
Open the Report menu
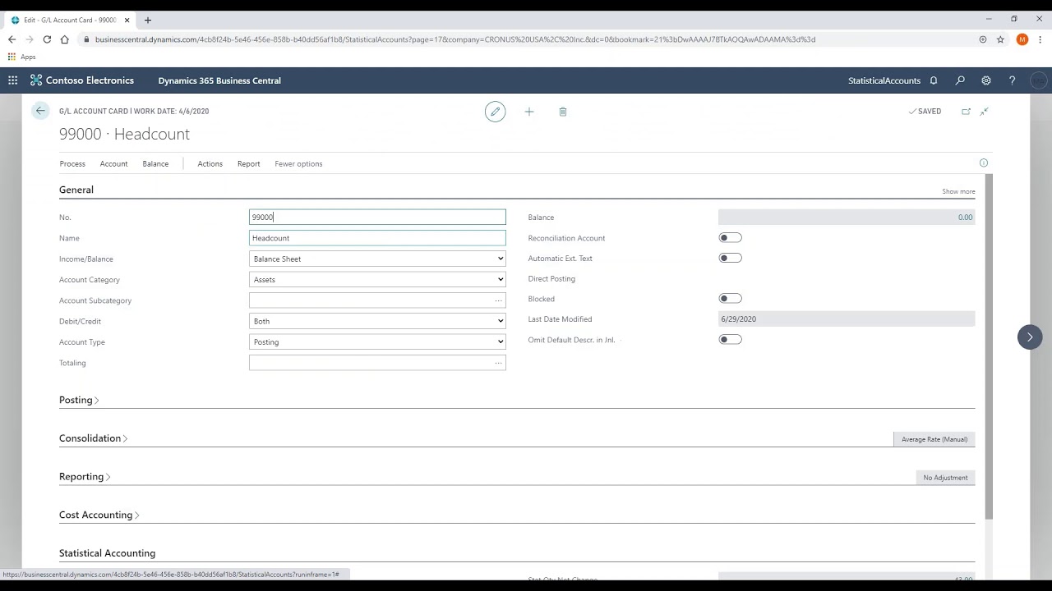(248, 163)
